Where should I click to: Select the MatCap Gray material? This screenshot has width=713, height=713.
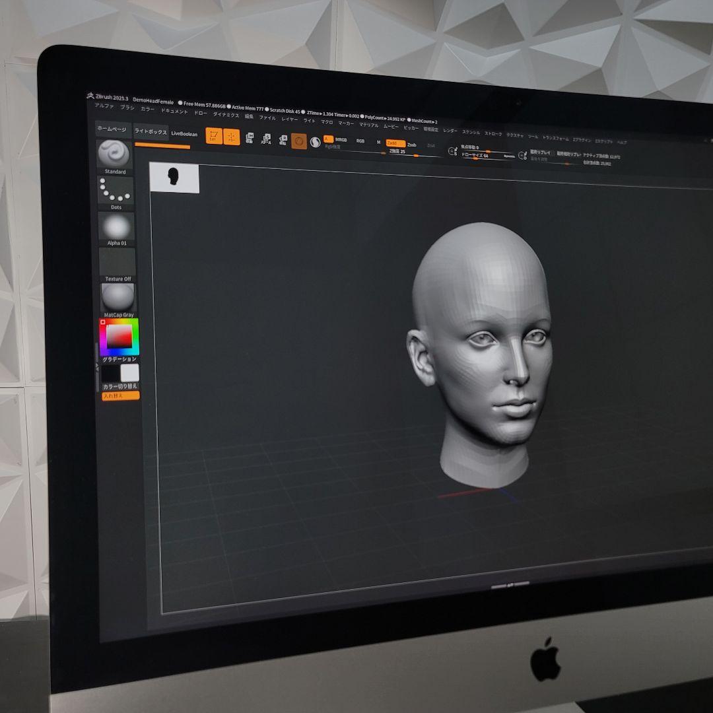(118, 297)
